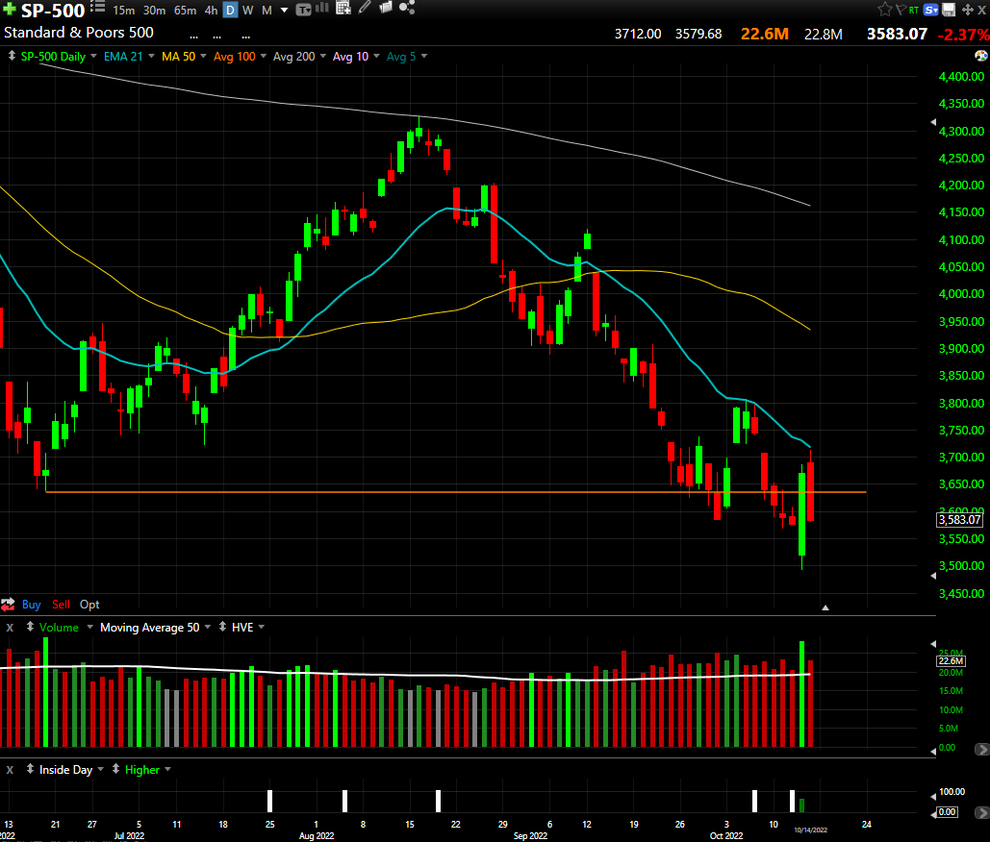
Task: Click the 3712.00 high value
Action: click(x=638, y=34)
